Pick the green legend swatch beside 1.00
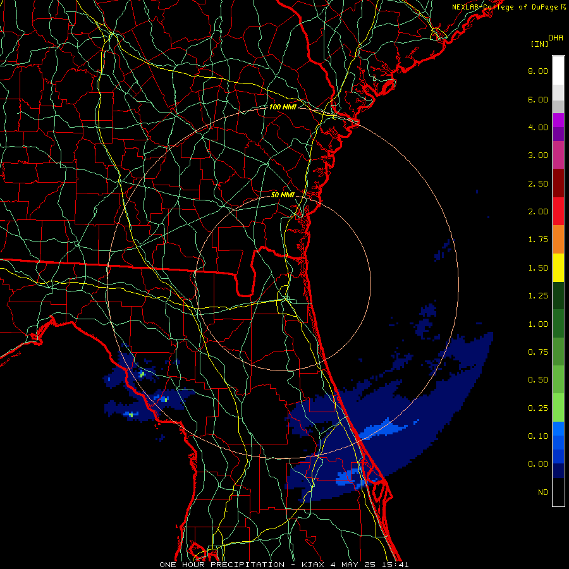This screenshot has height=569, width=569. point(558,324)
